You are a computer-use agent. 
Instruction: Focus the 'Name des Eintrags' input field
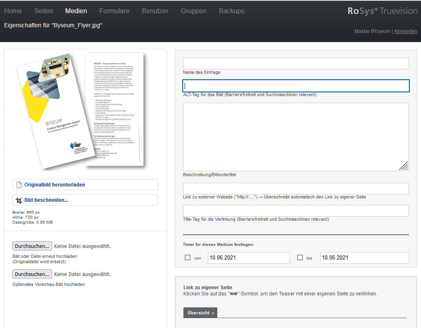(296, 64)
